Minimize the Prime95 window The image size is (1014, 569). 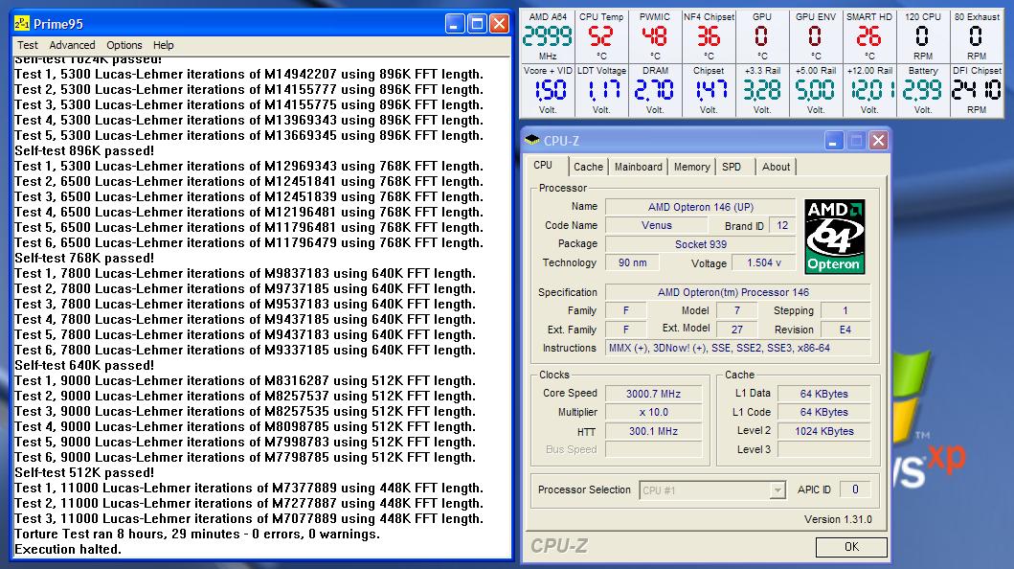pos(455,24)
